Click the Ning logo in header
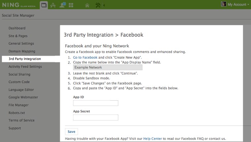Image resolution: width=251 pixels, height=142 pixels. 19,5
